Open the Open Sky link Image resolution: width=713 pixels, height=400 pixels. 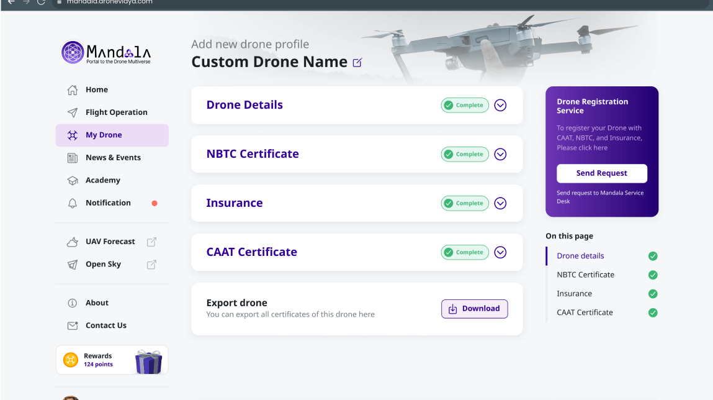tap(112, 265)
